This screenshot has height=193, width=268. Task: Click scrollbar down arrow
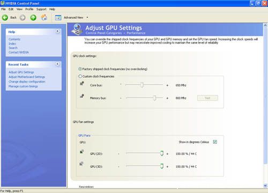(265, 186)
